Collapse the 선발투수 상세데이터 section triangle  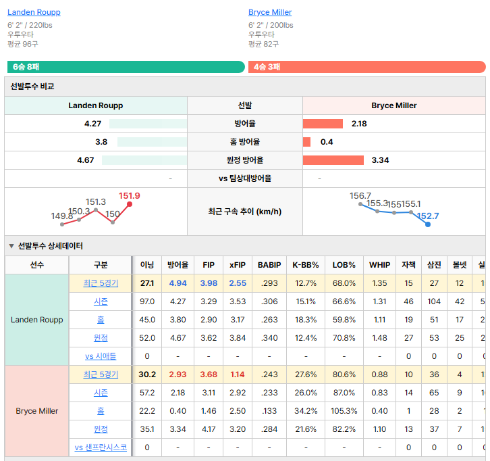11,246
